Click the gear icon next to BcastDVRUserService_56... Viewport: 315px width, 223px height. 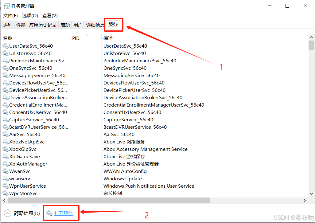click(6, 127)
